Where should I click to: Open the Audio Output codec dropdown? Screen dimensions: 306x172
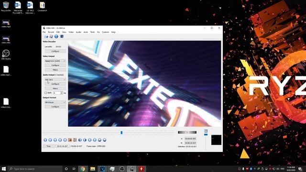[x=55, y=80]
